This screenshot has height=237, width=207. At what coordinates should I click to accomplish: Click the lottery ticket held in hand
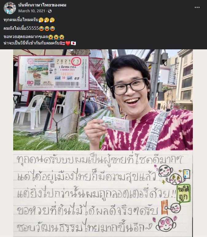coord(116,124)
